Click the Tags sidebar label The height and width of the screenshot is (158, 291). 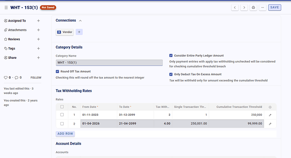tap(11, 48)
